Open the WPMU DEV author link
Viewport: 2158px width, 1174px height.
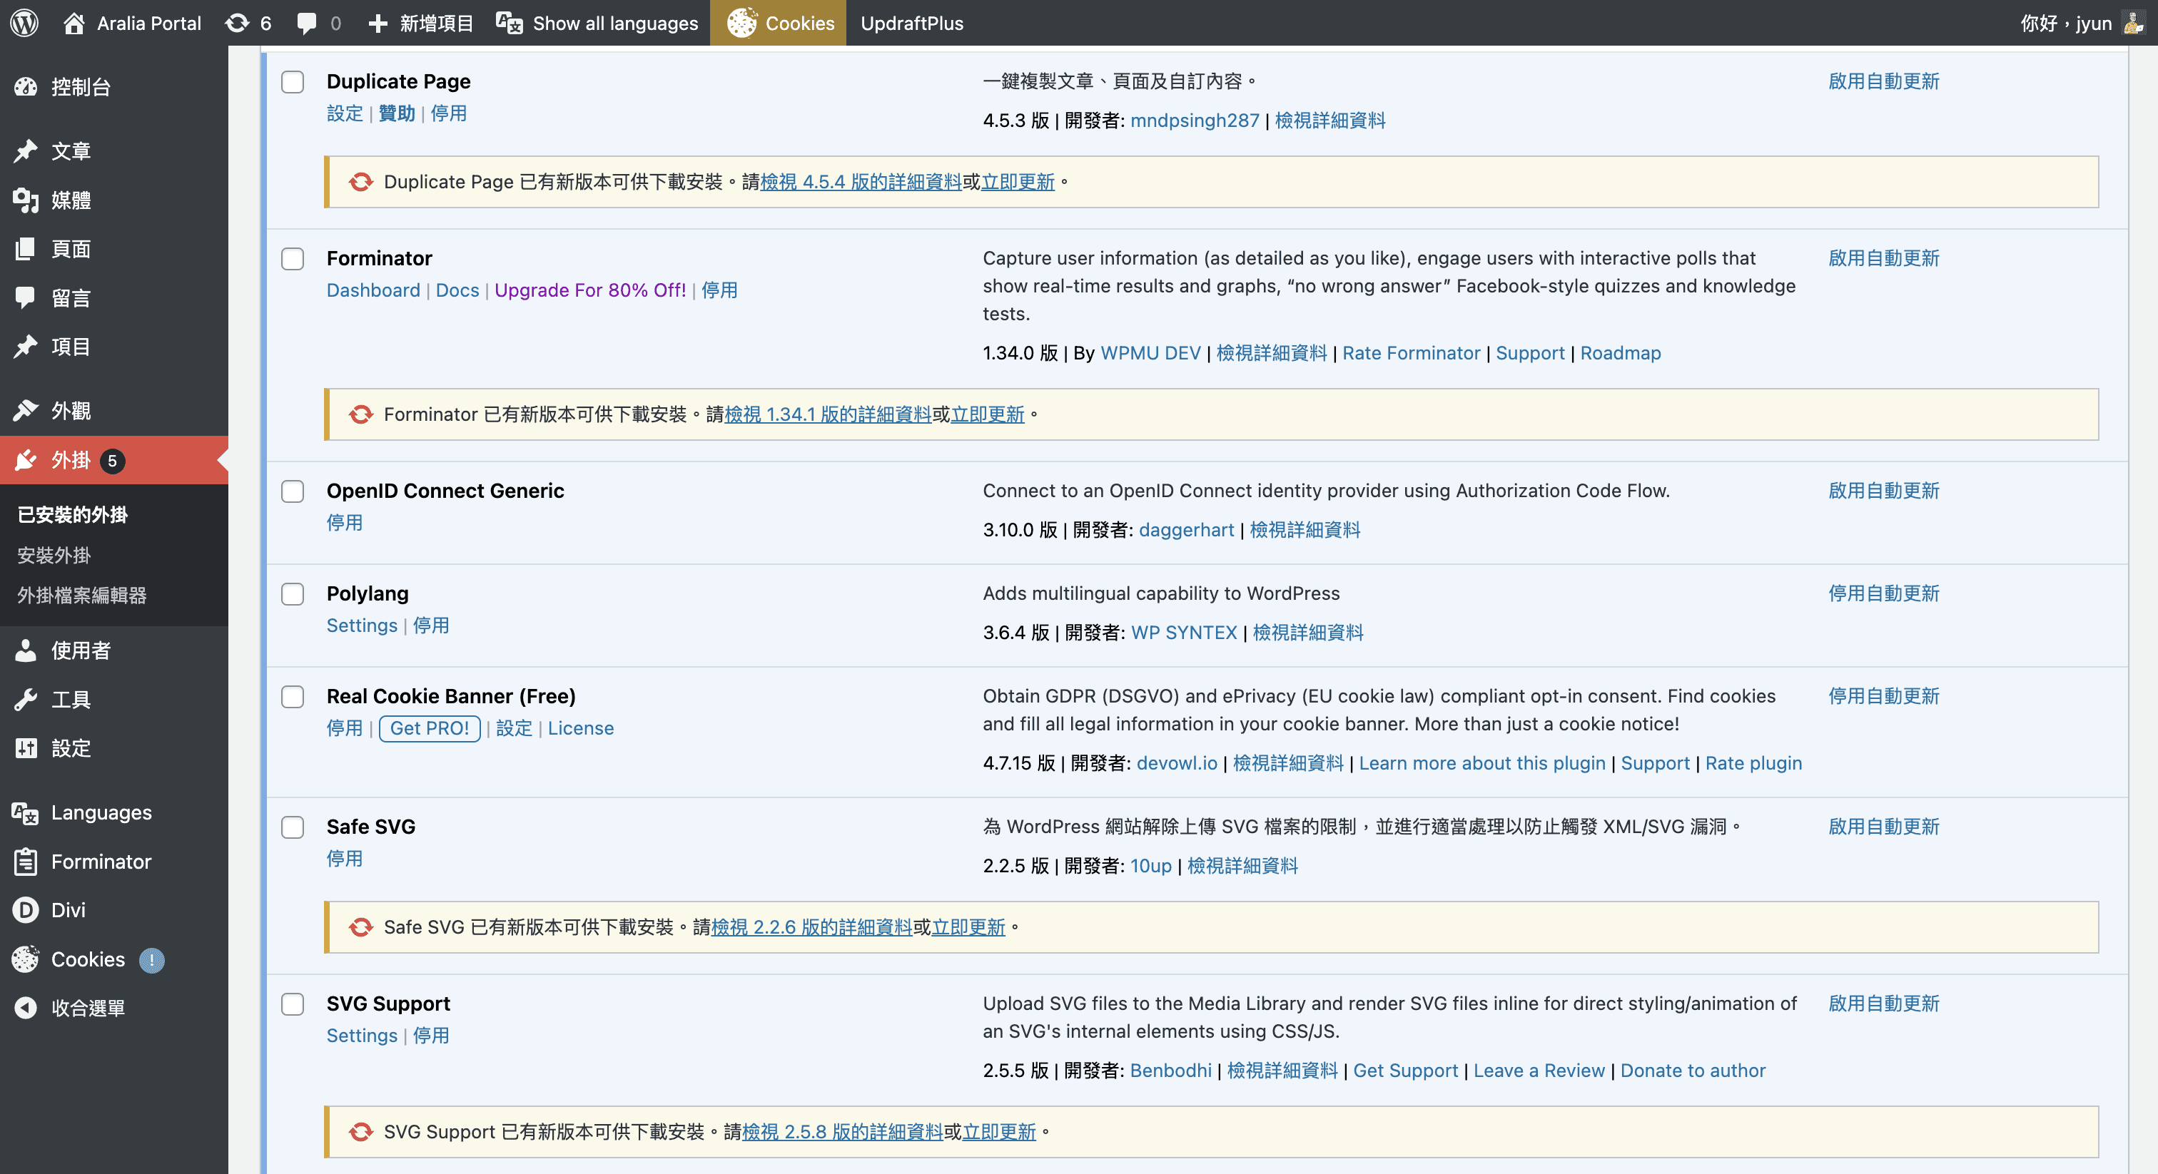click(x=1150, y=352)
